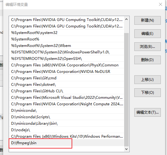Delete the selected entry with 删除(D)
Image resolution: width=167 pixels, height=155 pixels.
tap(148, 60)
